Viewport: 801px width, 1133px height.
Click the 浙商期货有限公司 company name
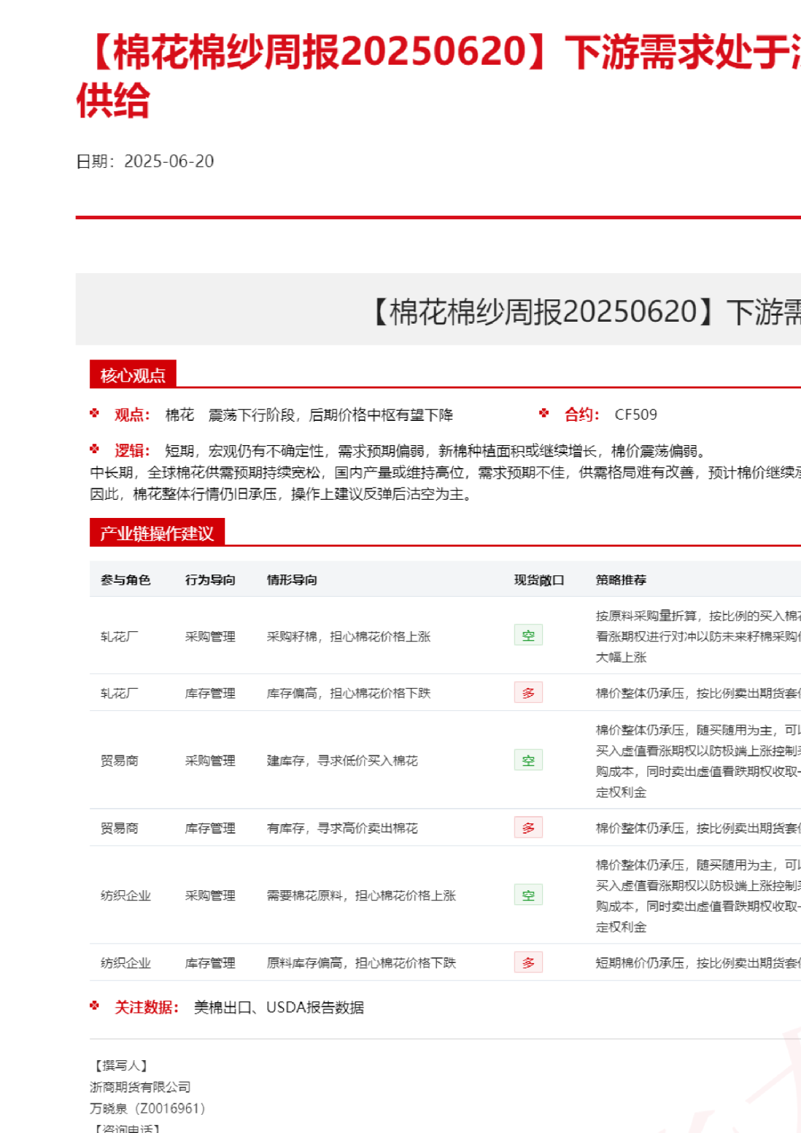[x=140, y=1087]
